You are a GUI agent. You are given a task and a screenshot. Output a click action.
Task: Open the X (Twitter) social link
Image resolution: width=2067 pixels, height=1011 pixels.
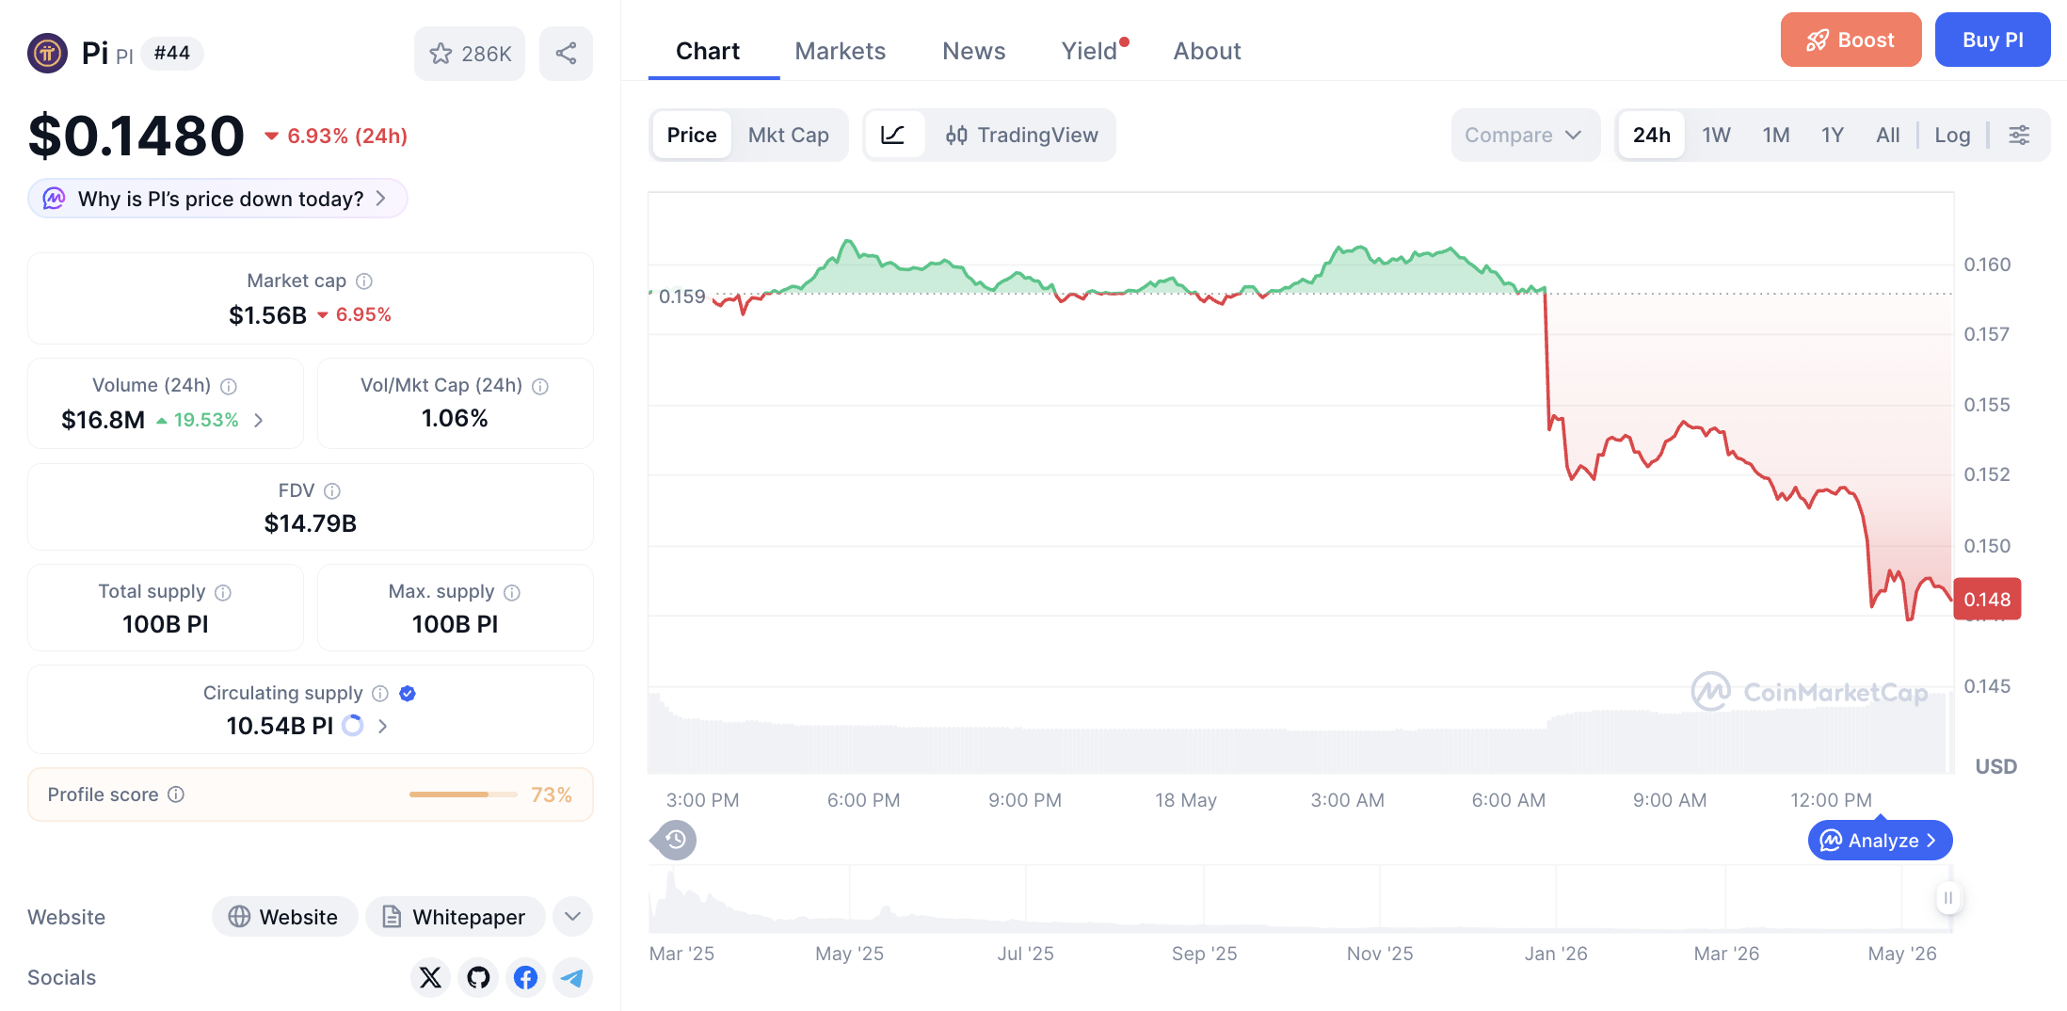pos(430,978)
